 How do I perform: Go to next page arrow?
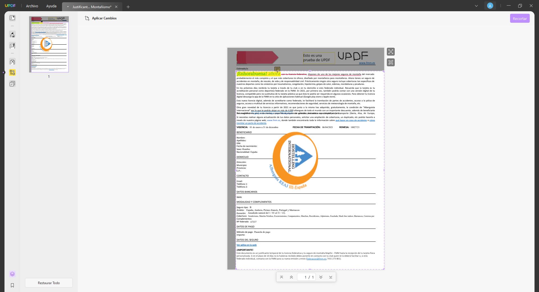tap(321, 277)
